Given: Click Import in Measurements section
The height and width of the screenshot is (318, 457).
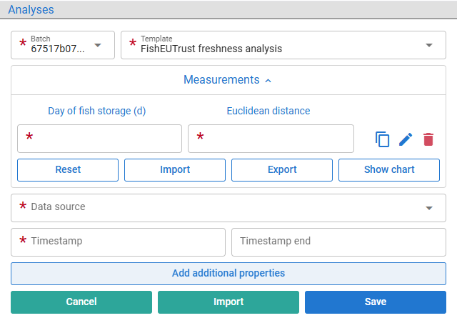Looking at the screenshot, I should pyautogui.click(x=175, y=170).
